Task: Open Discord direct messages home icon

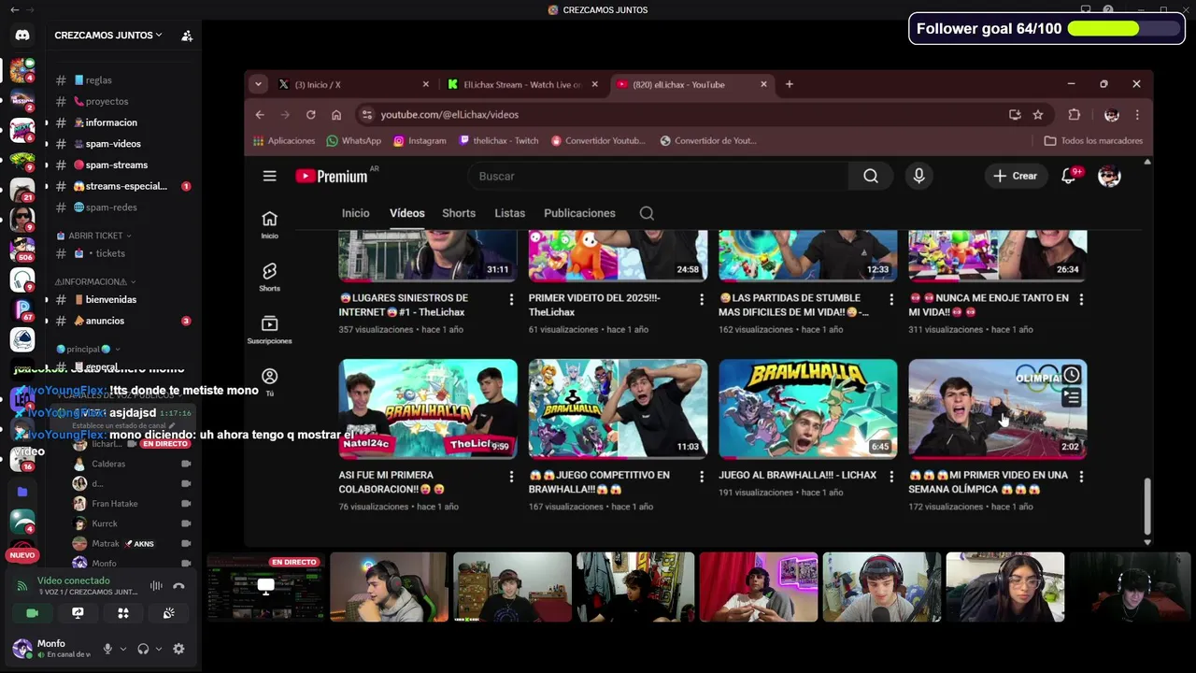Action: (x=22, y=36)
